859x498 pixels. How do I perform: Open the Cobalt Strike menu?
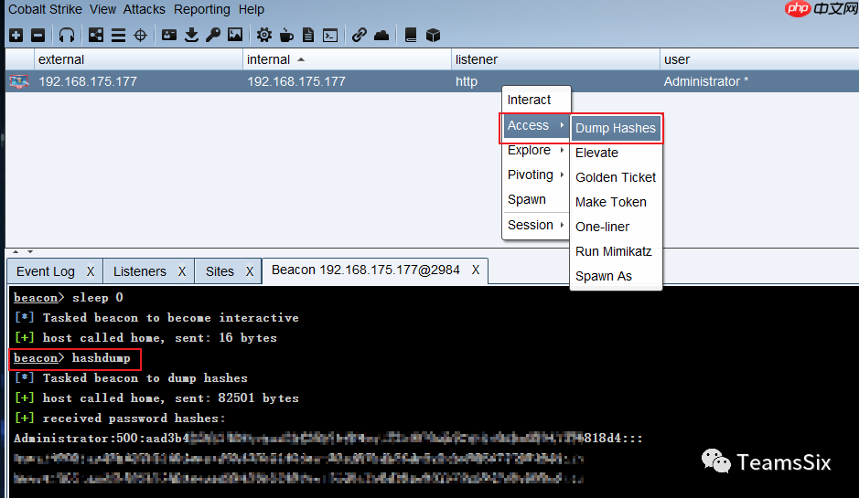pos(45,9)
